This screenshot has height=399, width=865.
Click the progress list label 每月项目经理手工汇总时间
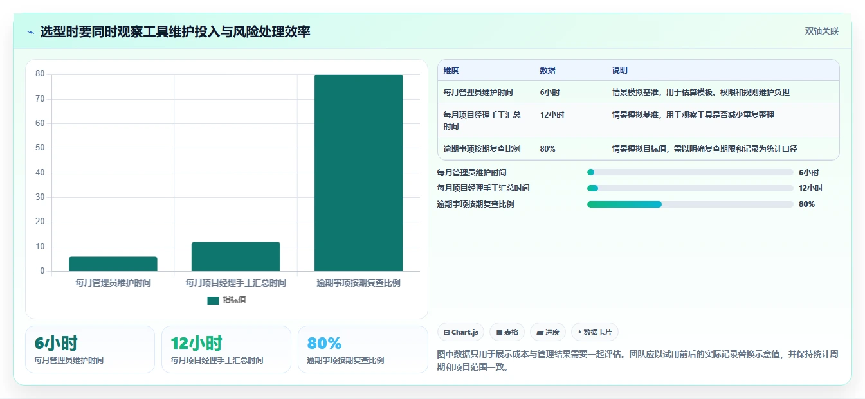[483, 188]
